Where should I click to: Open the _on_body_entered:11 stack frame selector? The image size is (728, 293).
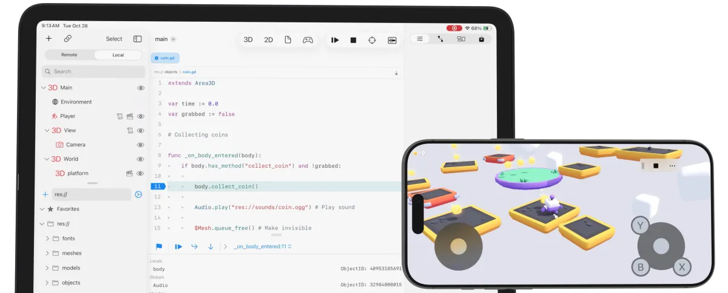pos(263,246)
